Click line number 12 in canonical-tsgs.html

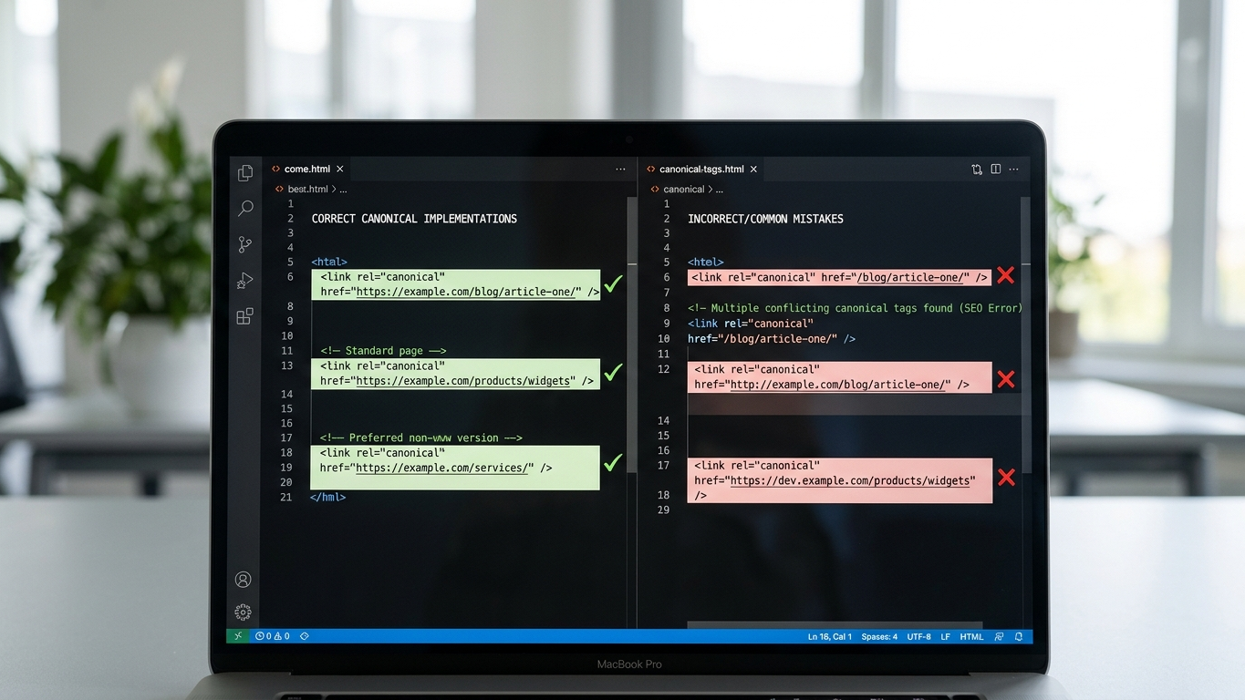coord(664,369)
